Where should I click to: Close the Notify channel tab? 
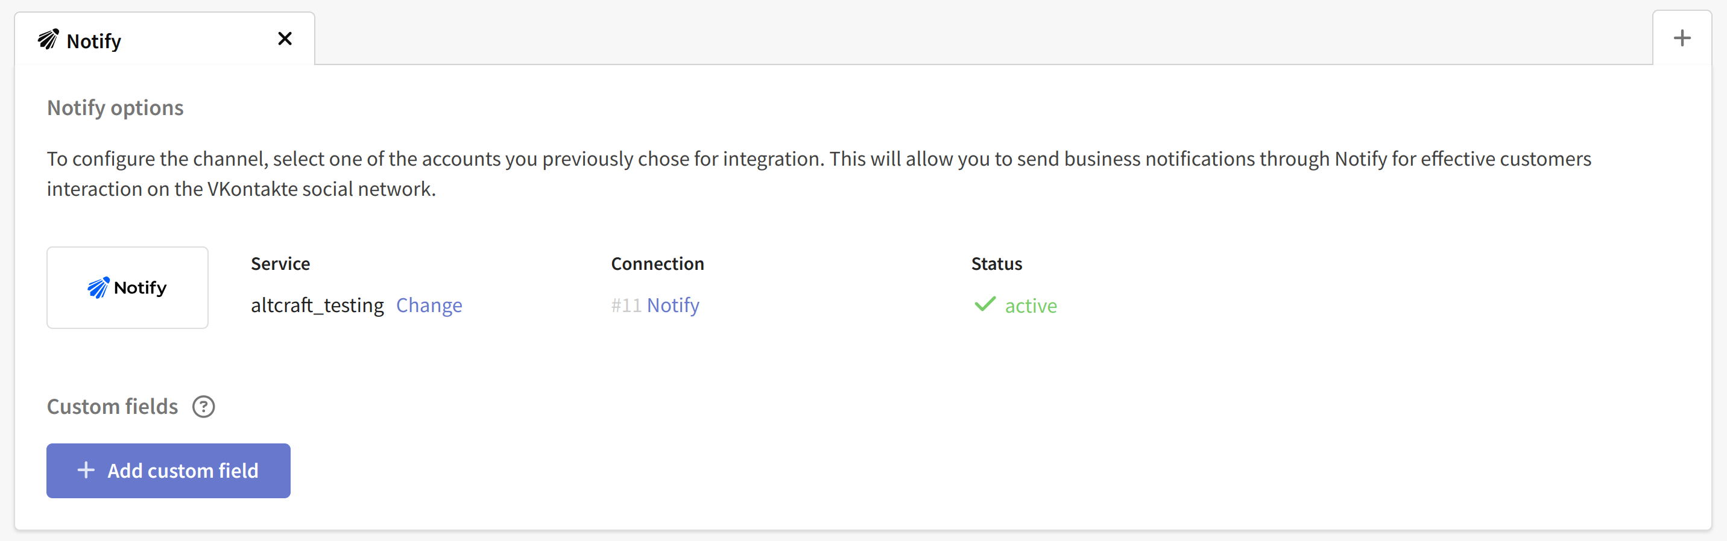point(285,39)
